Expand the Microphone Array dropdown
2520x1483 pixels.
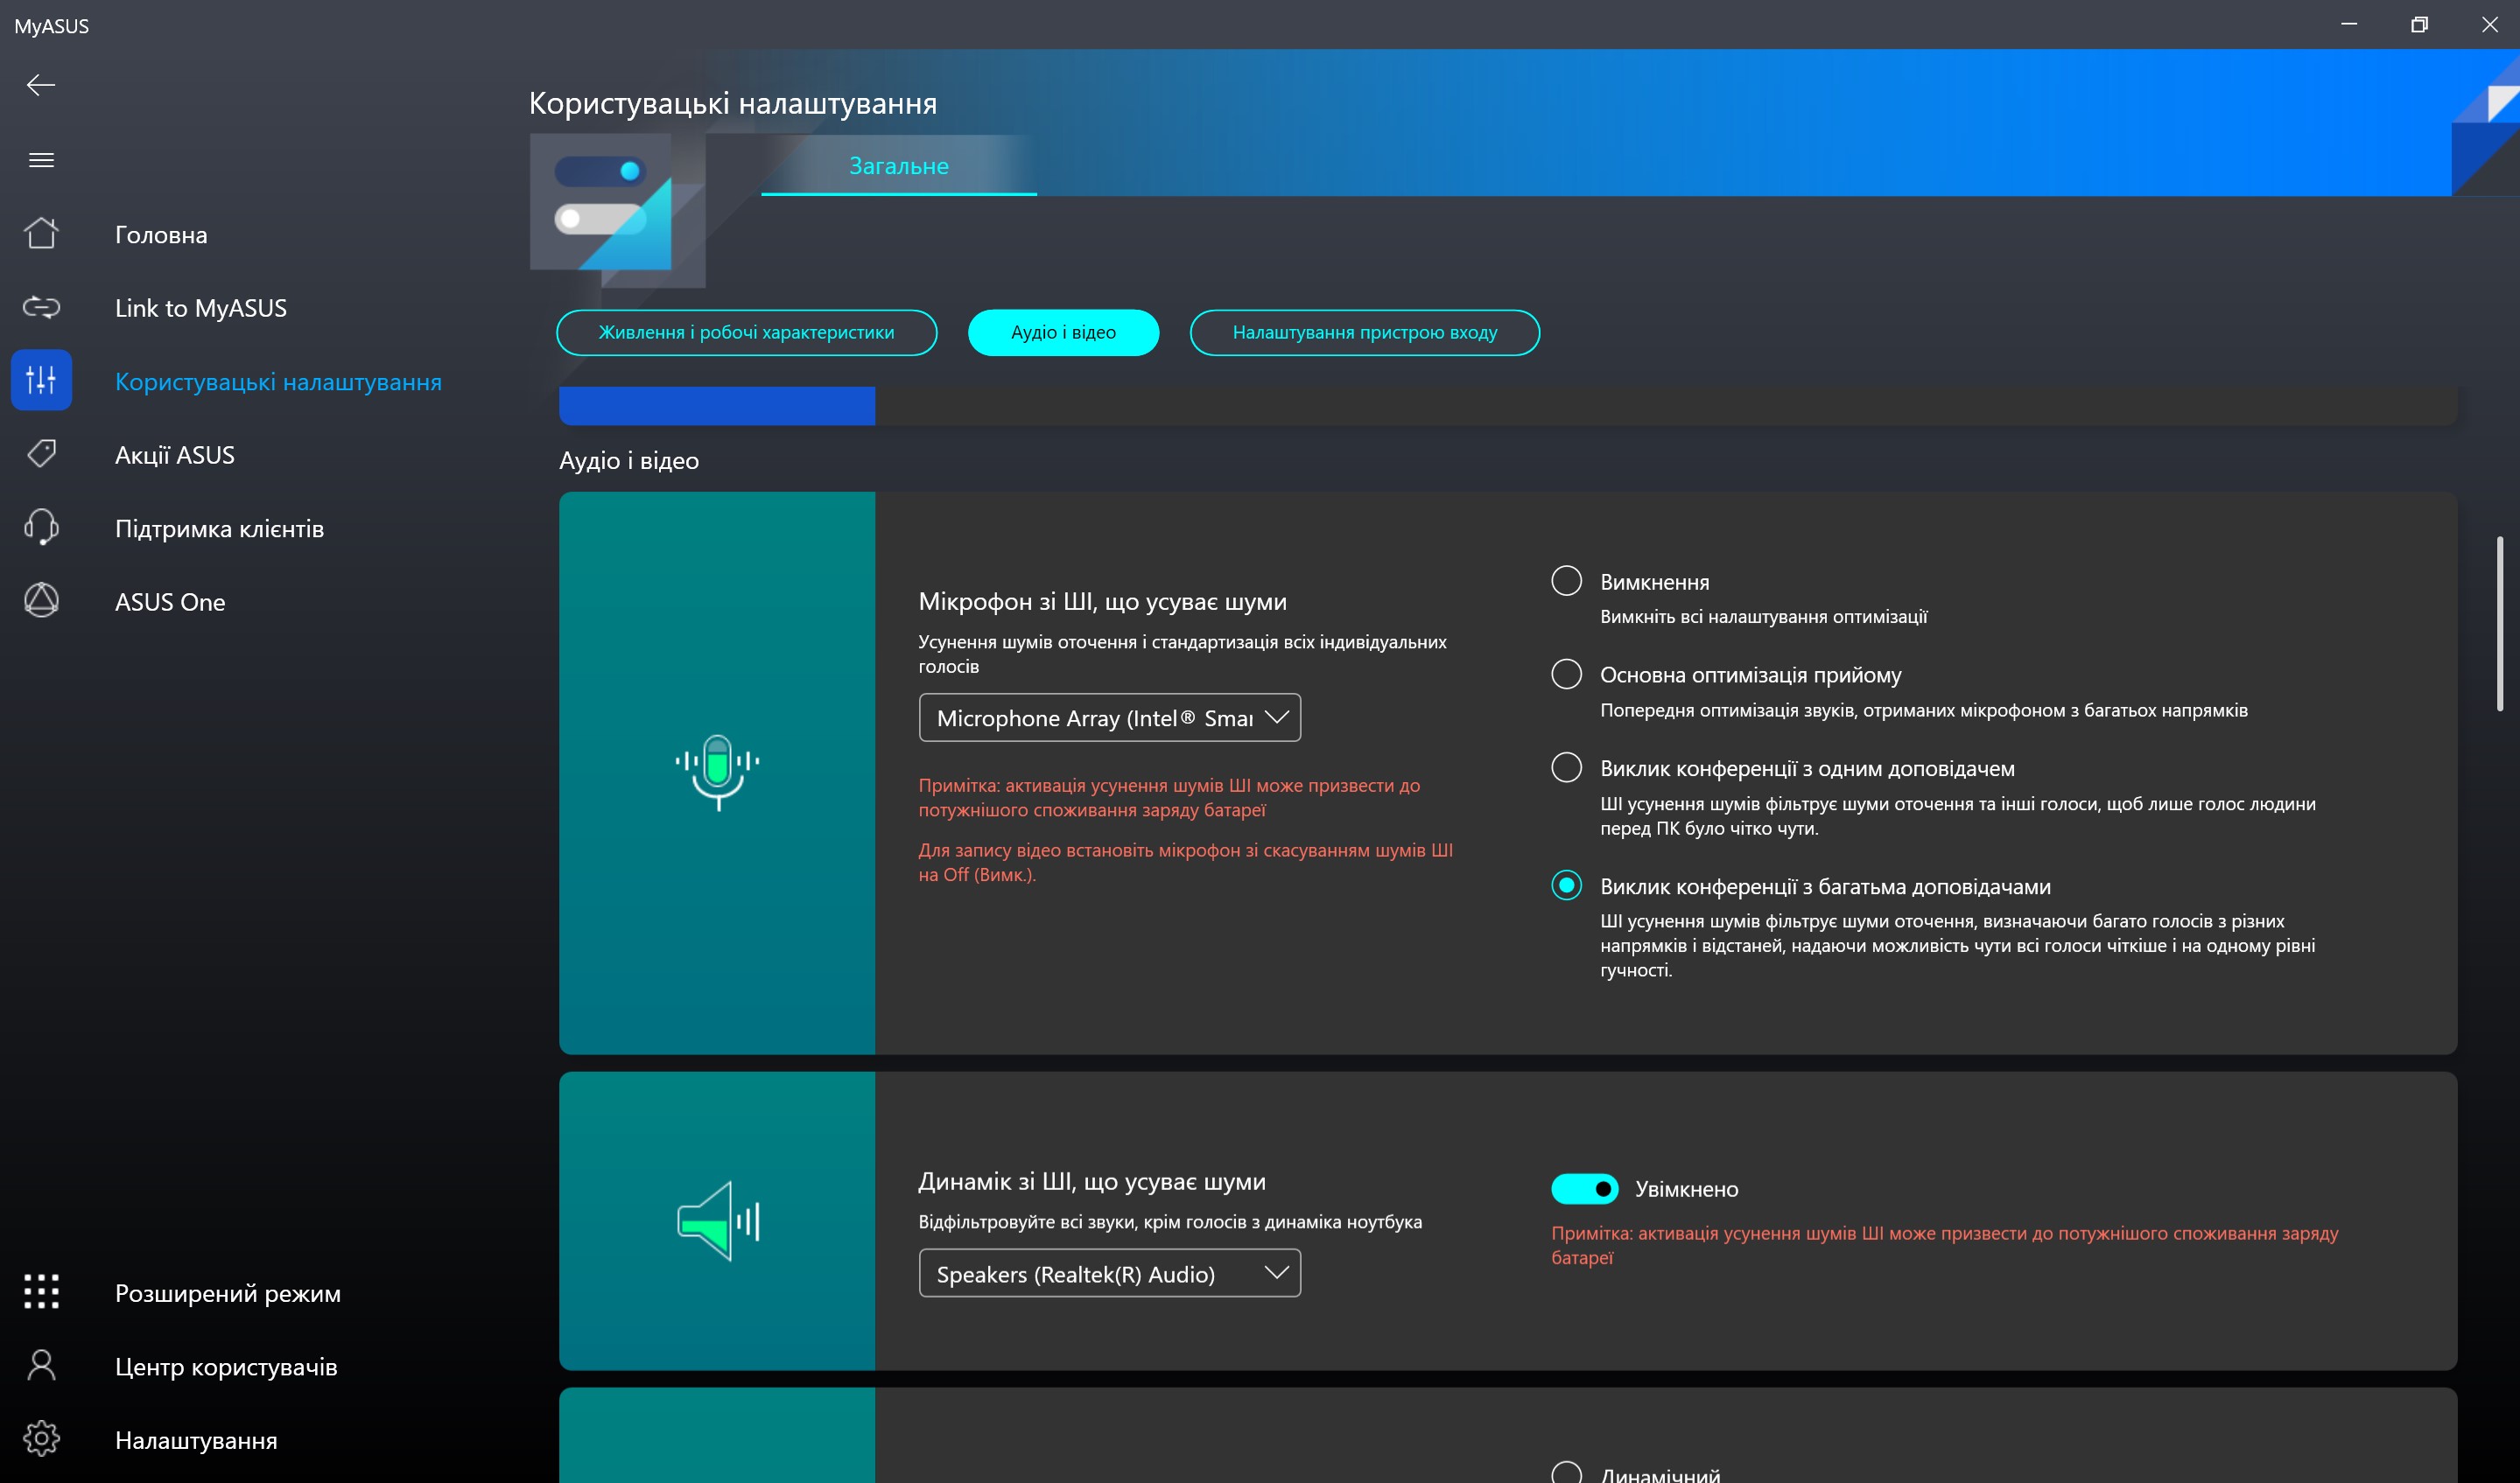(1109, 717)
